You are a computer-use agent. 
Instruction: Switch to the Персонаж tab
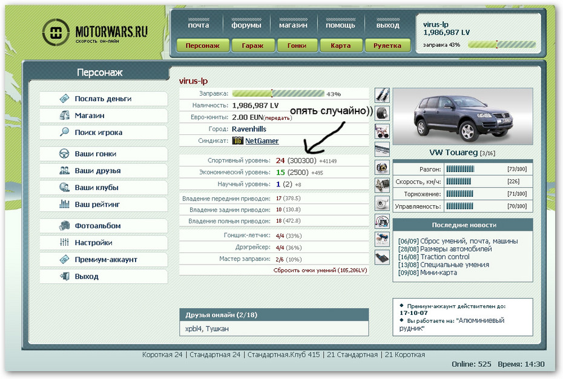coord(203,45)
